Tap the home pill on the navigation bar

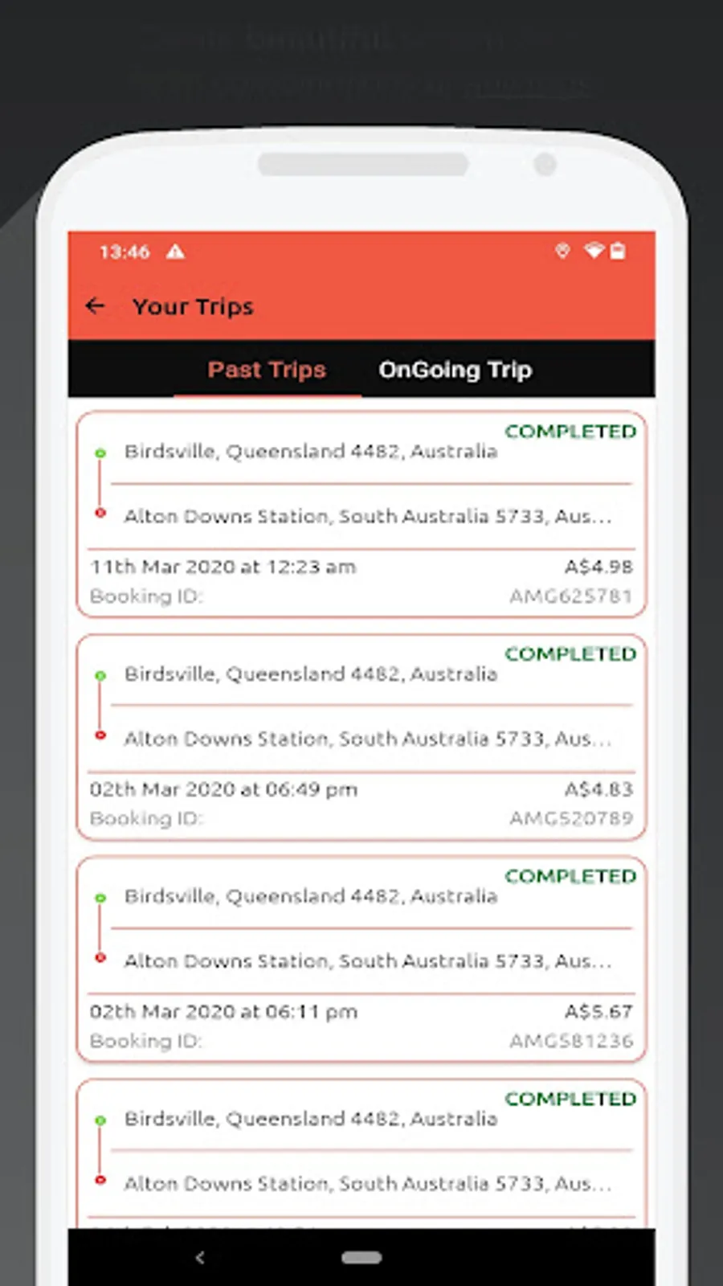pyautogui.click(x=361, y=1257)
